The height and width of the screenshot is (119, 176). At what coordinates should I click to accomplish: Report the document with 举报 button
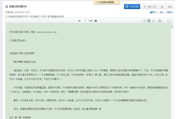(170, 7)
